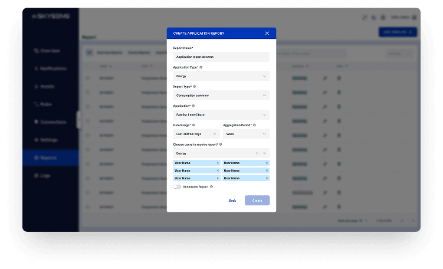Click info icon next to Scheduled Report
Screen dimensions: 443x269
tap(211, 186)
